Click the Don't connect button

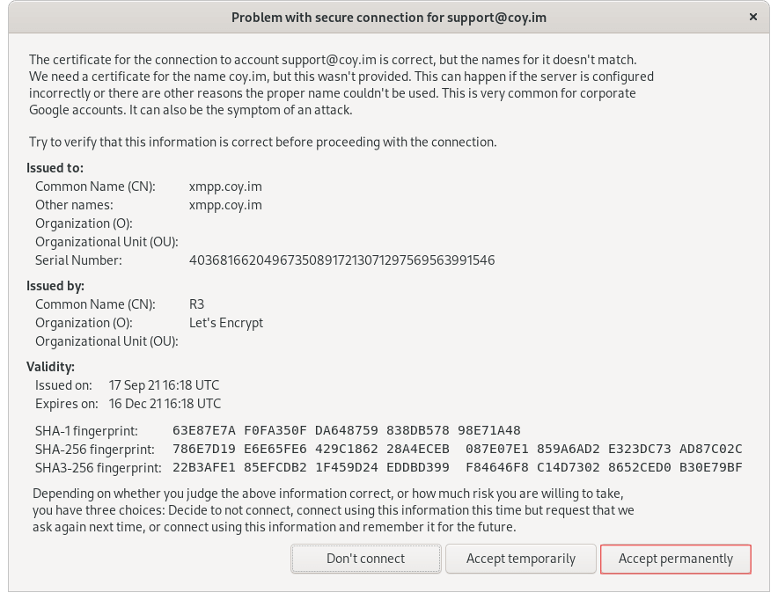click(x=365, y=559)
